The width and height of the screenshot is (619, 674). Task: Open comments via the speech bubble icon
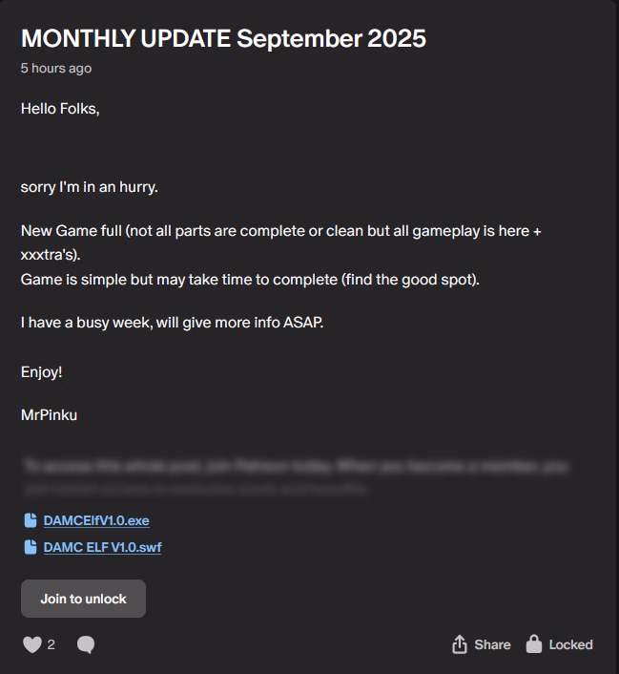(86, 644)
